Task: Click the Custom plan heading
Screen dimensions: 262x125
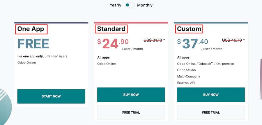Action: 189,29
